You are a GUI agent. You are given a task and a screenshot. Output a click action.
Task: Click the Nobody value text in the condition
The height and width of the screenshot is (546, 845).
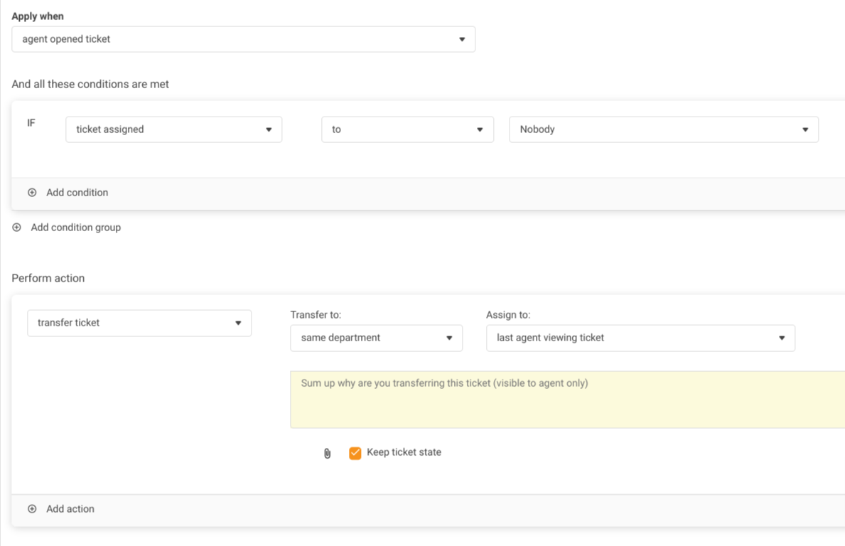pyautogui.click(x=537, y=129)
